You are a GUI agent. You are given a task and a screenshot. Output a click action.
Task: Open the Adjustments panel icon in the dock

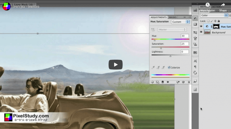(x=195, y=19)
